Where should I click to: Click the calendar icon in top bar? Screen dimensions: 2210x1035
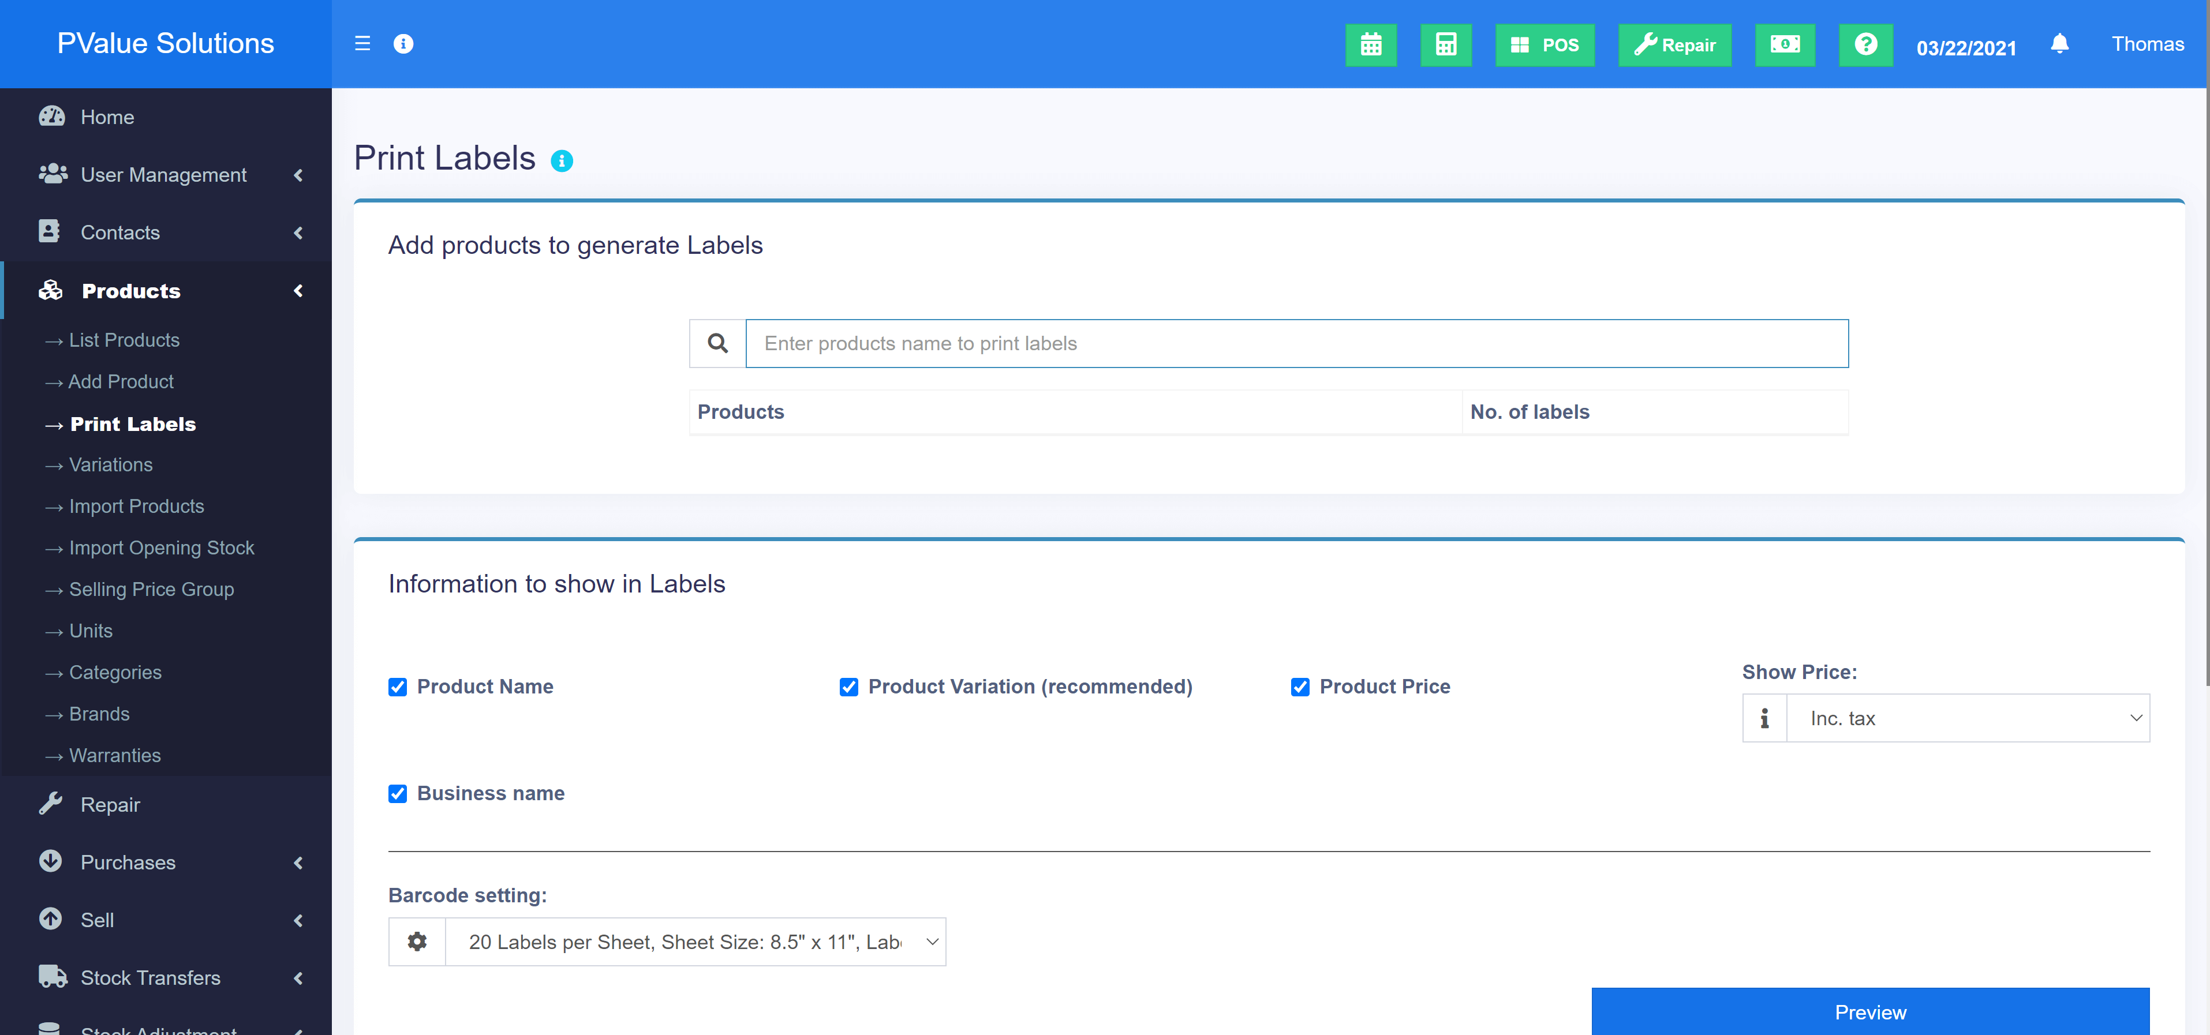1370,44
